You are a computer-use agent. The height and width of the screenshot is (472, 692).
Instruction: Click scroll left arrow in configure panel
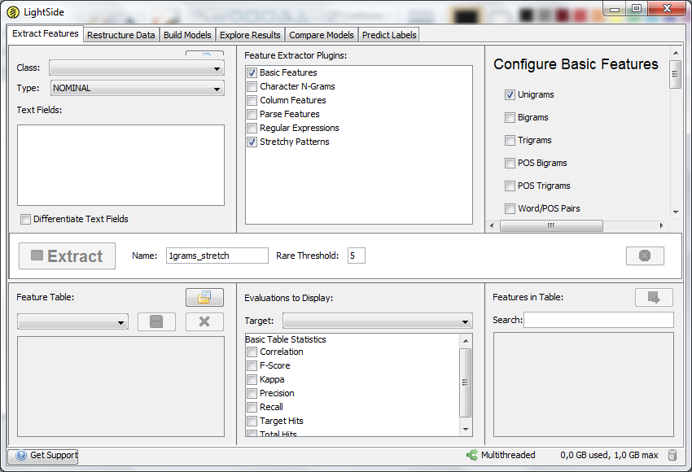[492, 226]
